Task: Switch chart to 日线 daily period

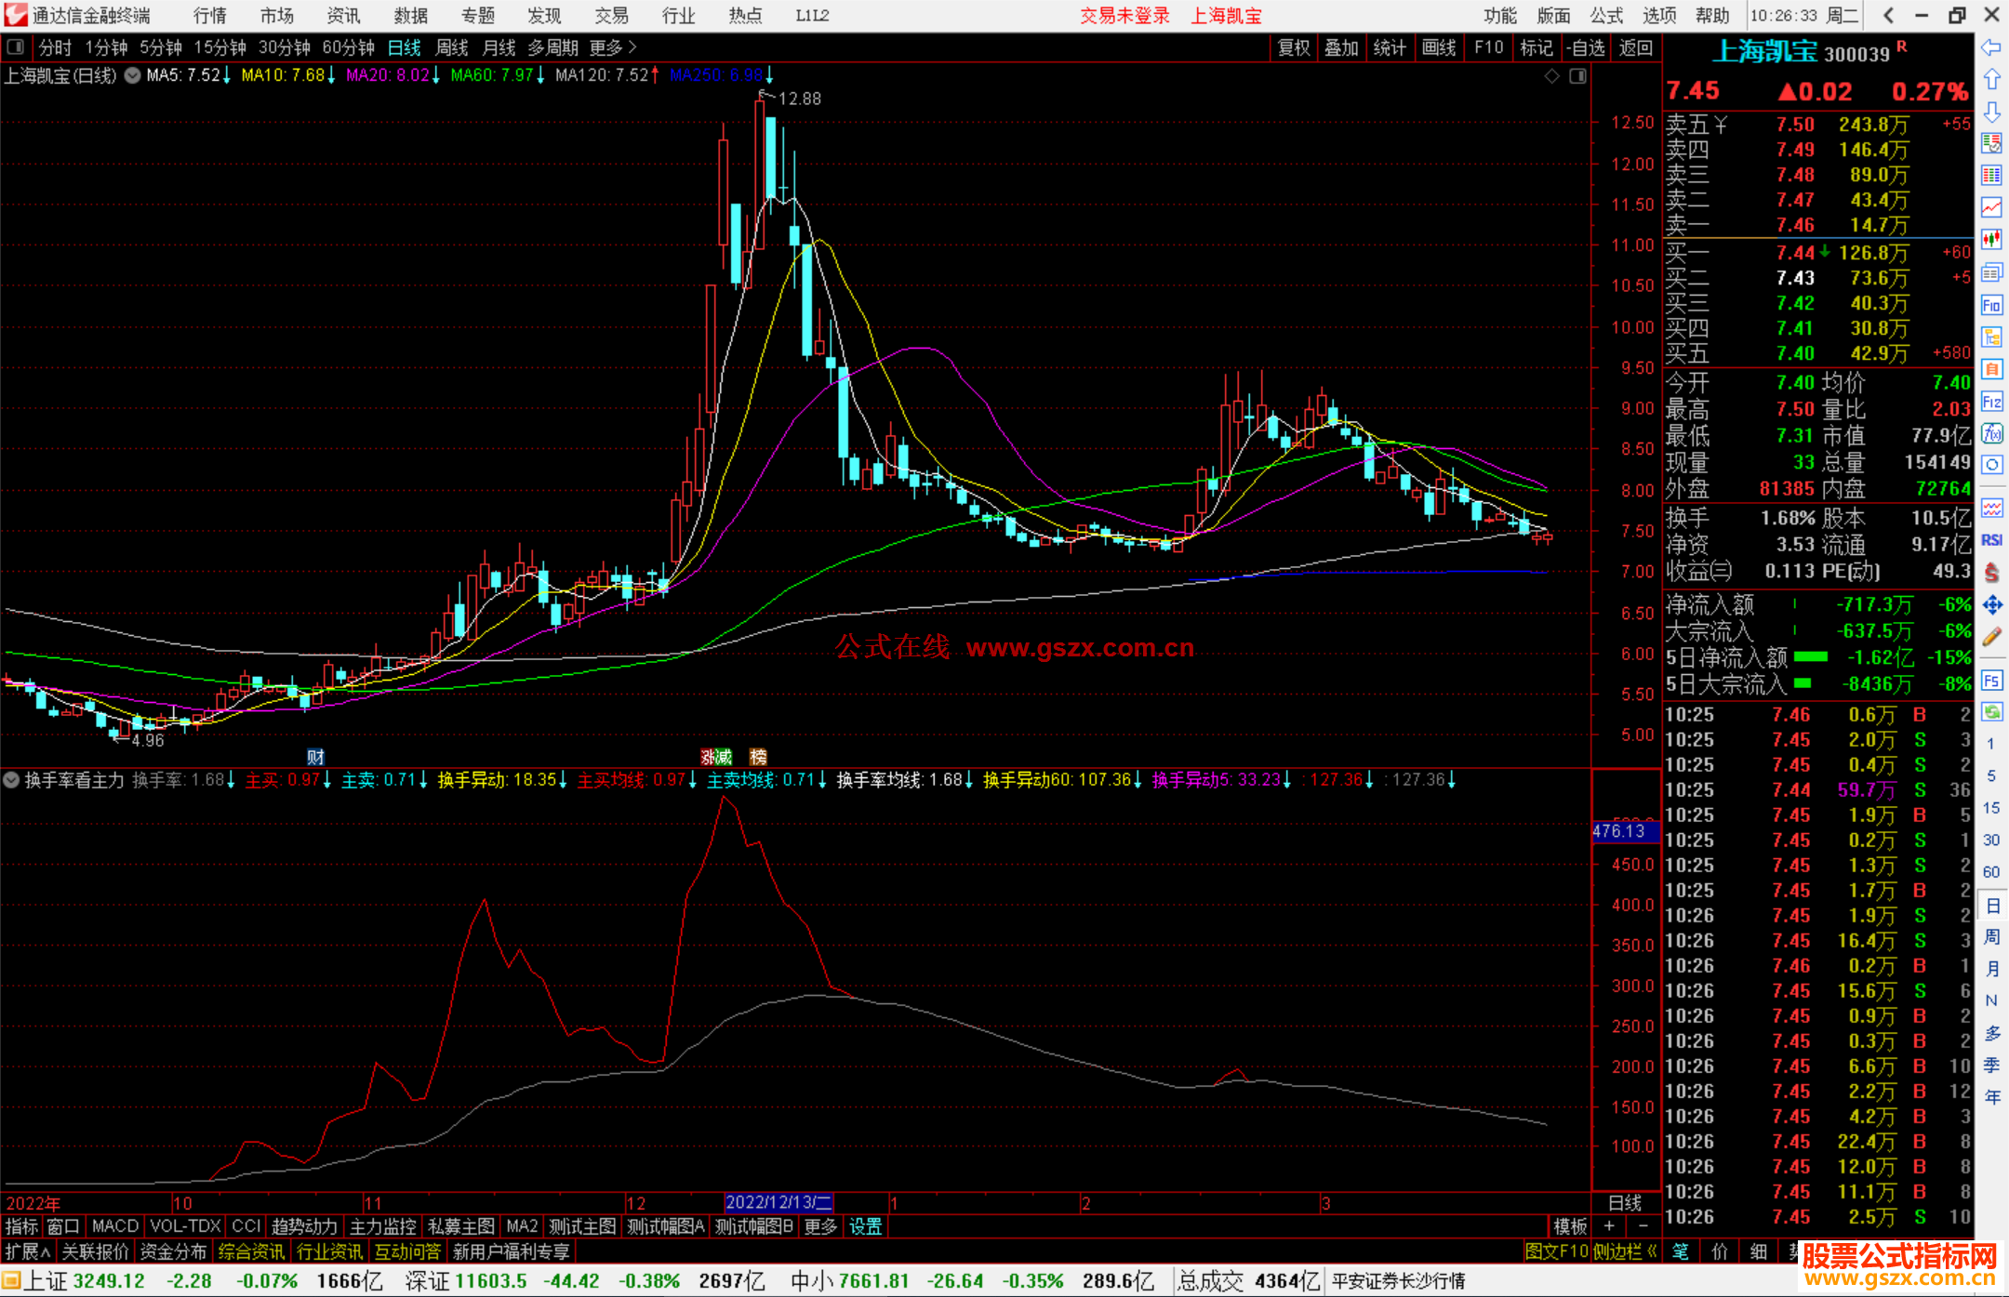Action: [x=405, y=47]
